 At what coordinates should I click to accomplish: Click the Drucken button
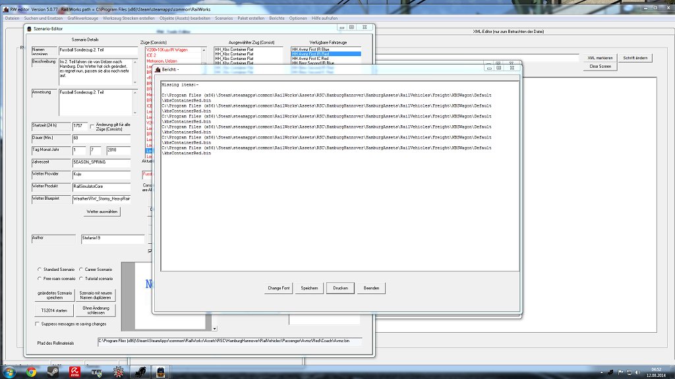pyautogui.click(x=340, y=288)
